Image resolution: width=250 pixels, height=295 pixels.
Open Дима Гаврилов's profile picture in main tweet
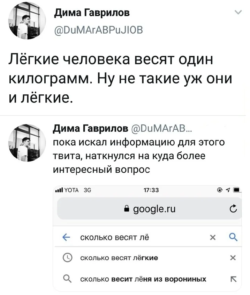tap(27, 21)
